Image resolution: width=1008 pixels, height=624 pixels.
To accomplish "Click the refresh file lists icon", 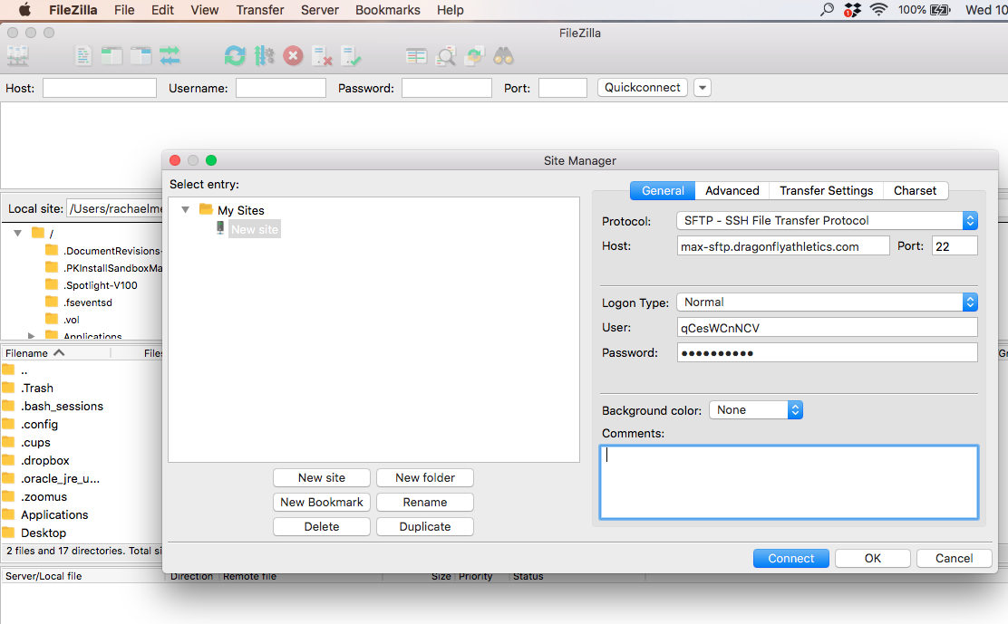I will 235,56.
